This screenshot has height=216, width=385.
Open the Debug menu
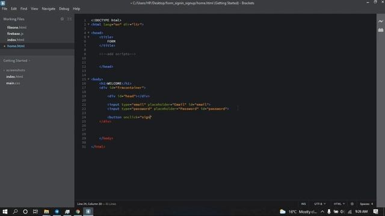pos(64,8)
